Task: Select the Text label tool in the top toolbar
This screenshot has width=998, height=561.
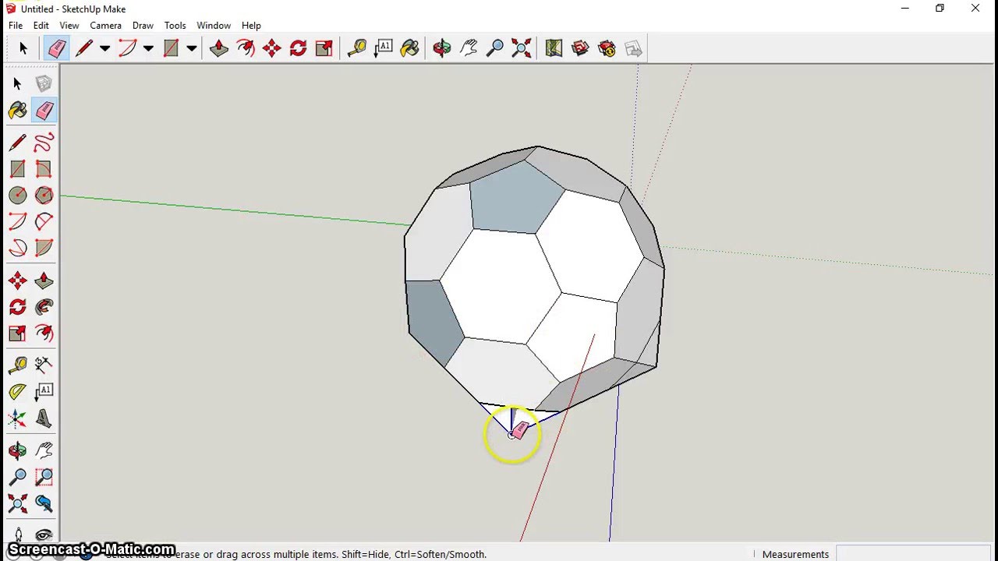Action: click(x=383, y=48)
